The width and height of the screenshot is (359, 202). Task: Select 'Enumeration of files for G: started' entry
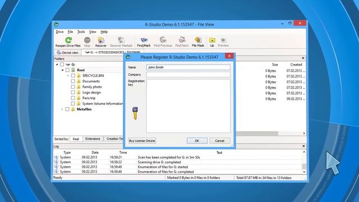(178, 167)
